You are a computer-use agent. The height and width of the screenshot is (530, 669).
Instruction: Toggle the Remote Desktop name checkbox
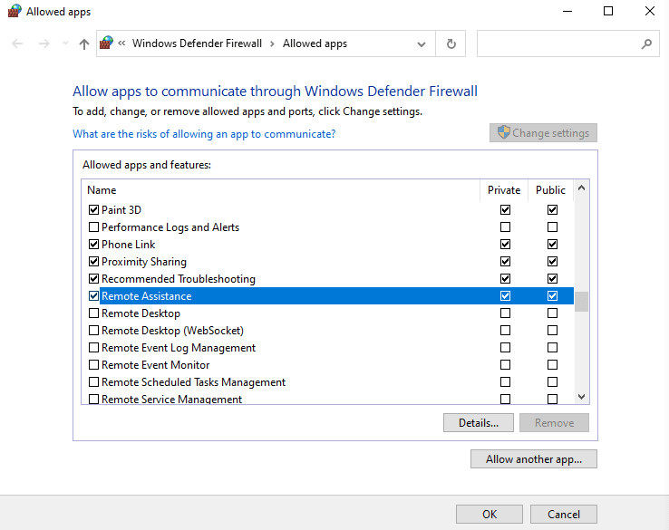pos(93,313)
